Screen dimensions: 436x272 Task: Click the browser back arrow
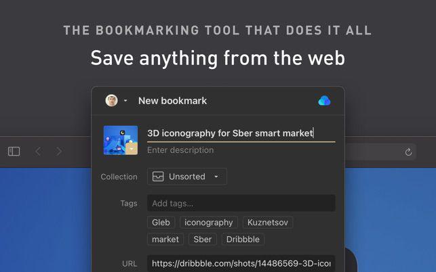pos(39,152)
